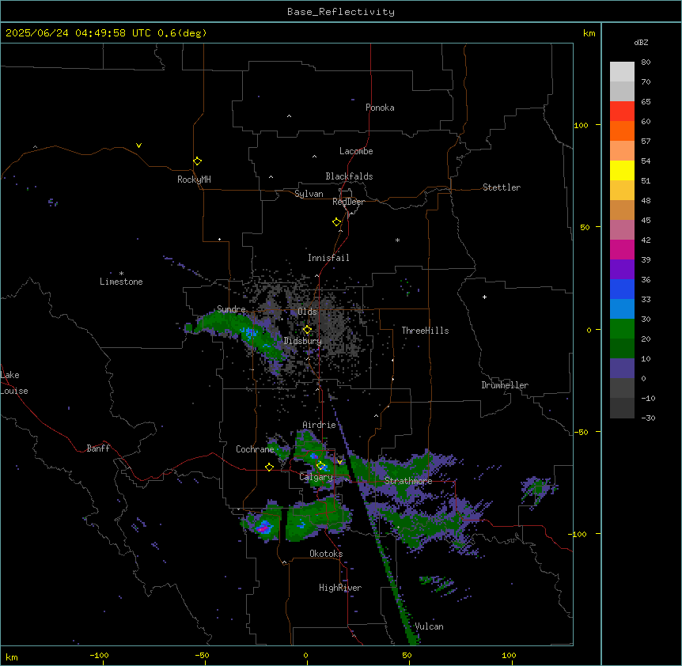Select the Okotoks label
Image resolution: width=682 pixels, height=666 pixels.
(326, 554)
